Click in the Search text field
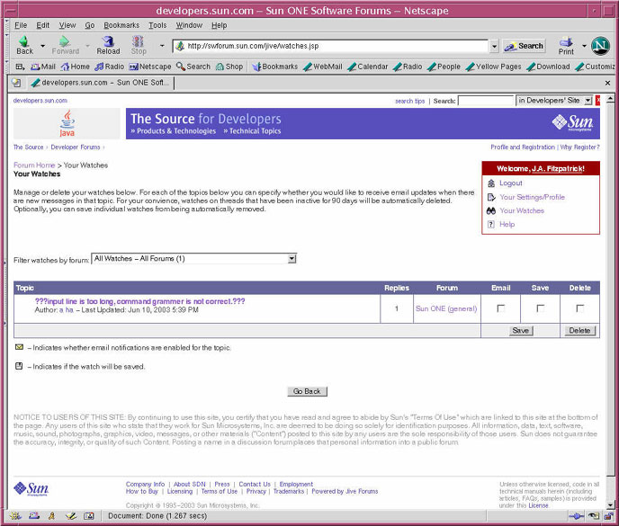Screen dimensions: 619x526 coord(486,101)
